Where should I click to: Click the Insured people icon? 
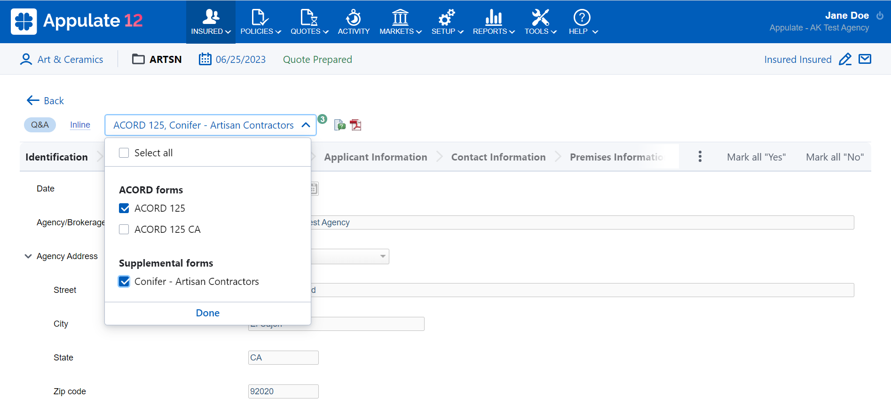click(x=211, y=17)
